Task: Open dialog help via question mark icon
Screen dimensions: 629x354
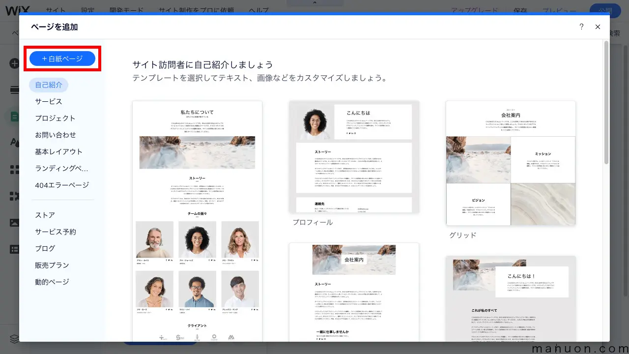Action: 581,27
